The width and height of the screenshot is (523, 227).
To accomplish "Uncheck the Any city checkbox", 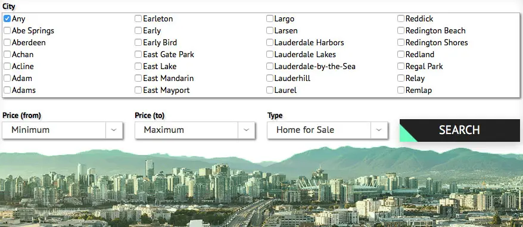I will [7, 18].
